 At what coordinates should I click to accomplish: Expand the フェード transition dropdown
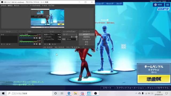click(70, 34)
